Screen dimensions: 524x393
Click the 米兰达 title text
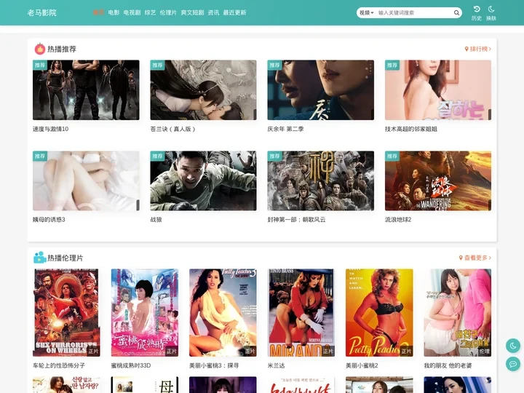pyautogui.click(x=276, y=365)
